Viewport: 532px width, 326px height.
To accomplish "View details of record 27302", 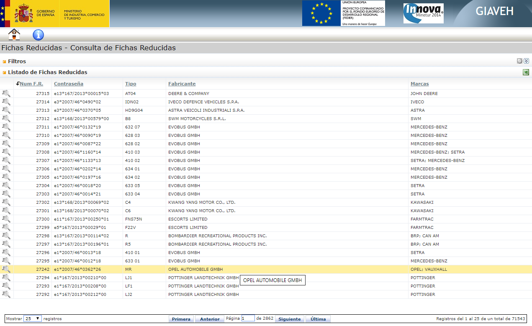I will pos(6,203).
